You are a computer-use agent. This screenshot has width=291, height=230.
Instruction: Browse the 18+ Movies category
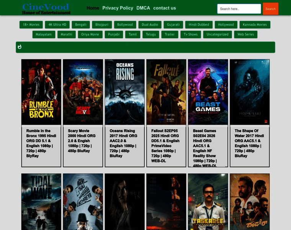31,25
